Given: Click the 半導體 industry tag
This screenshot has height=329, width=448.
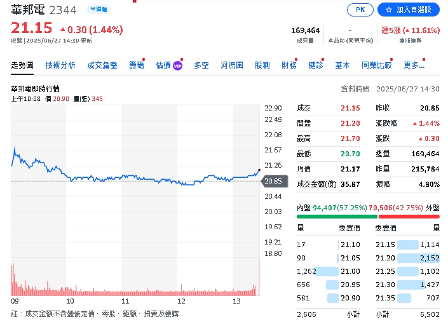Looking at the screenshot, I should click(98, 10).
